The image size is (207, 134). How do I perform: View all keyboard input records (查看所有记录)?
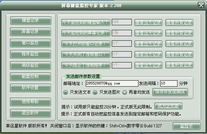pos(179,22)
